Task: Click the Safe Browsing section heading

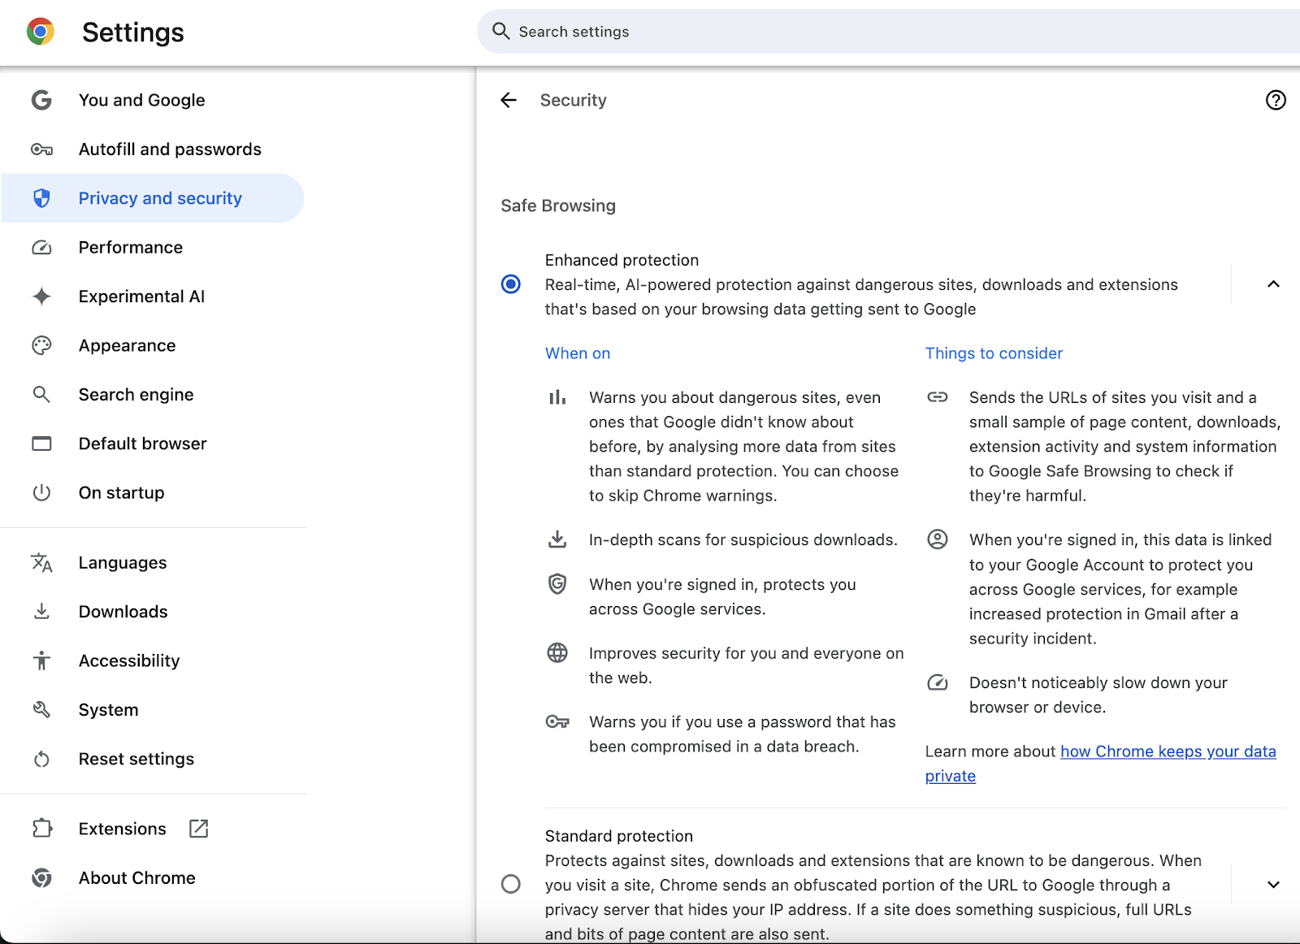Action: click(558, 206)
